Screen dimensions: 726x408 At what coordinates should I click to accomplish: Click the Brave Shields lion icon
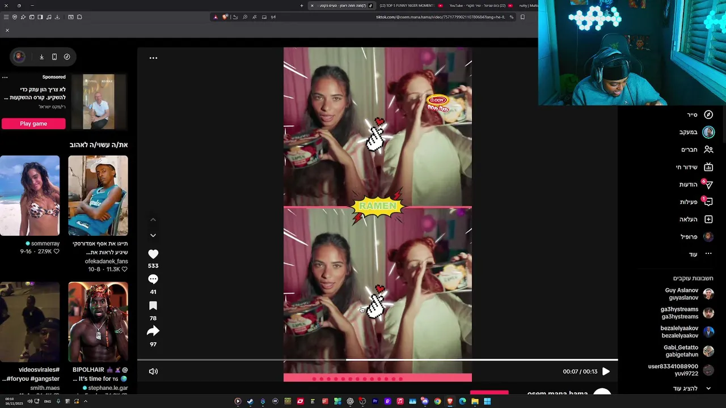(x=225, y=17)
